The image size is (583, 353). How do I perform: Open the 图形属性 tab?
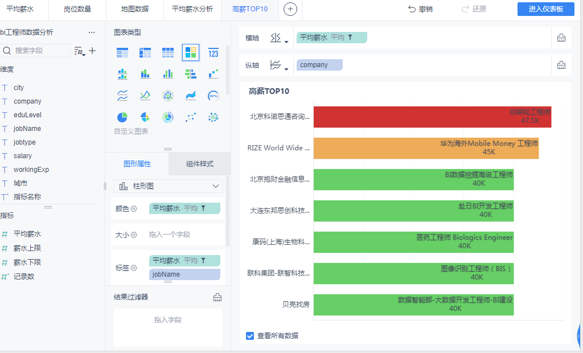pos(137,163)
